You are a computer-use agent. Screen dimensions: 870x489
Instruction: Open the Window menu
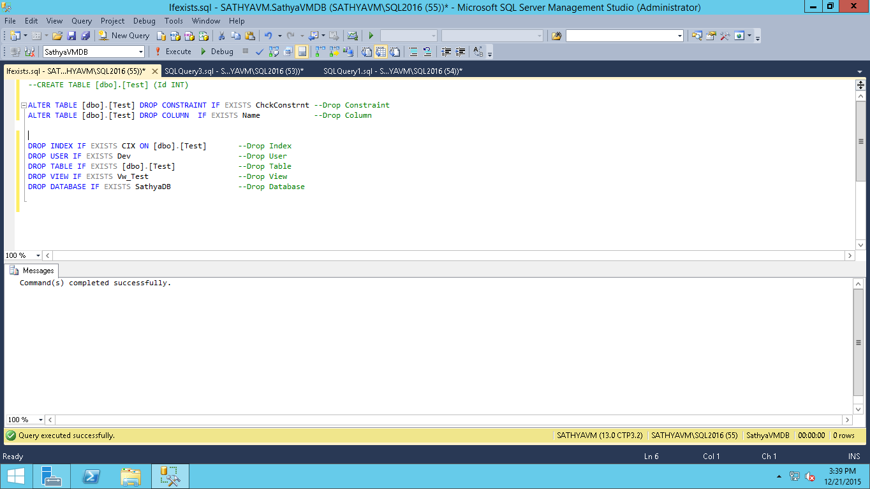(206, 21)
